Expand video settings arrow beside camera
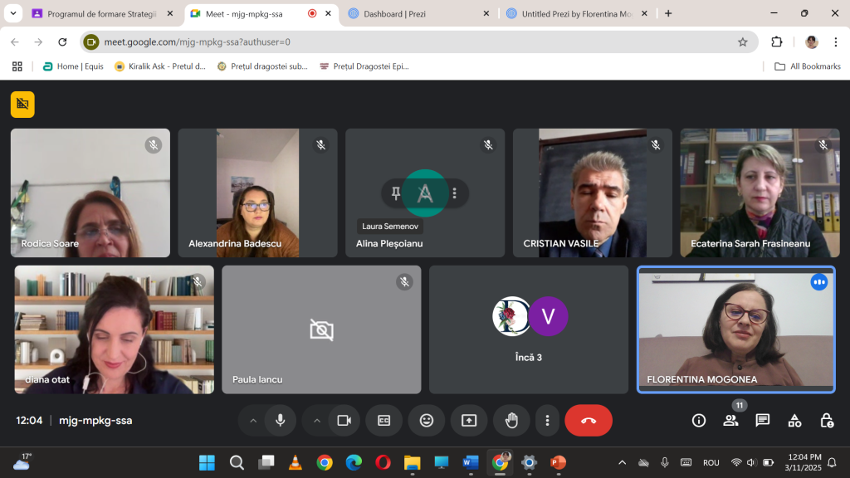 (x=316, y=421)
